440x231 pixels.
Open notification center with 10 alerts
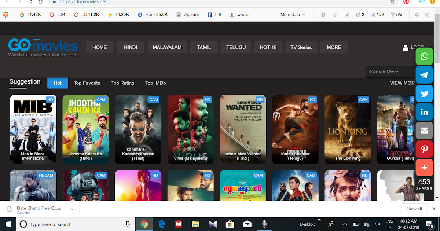pyautogui.click(x=429, y=224)
